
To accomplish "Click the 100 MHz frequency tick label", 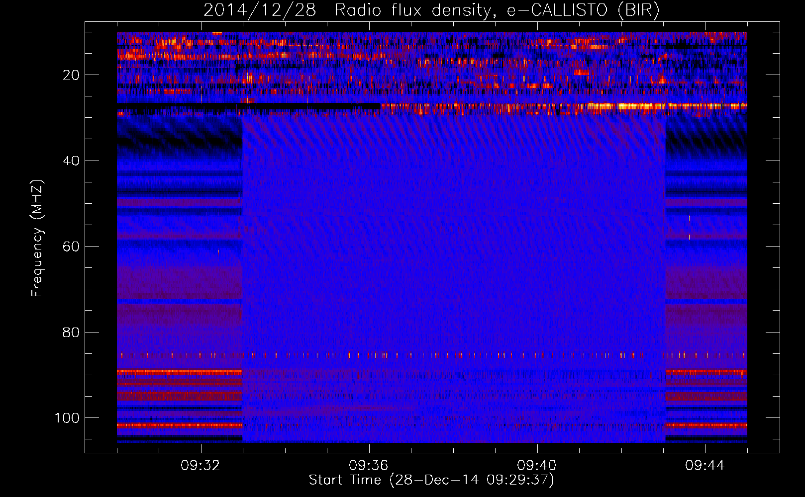I will (x=67, y=418).
